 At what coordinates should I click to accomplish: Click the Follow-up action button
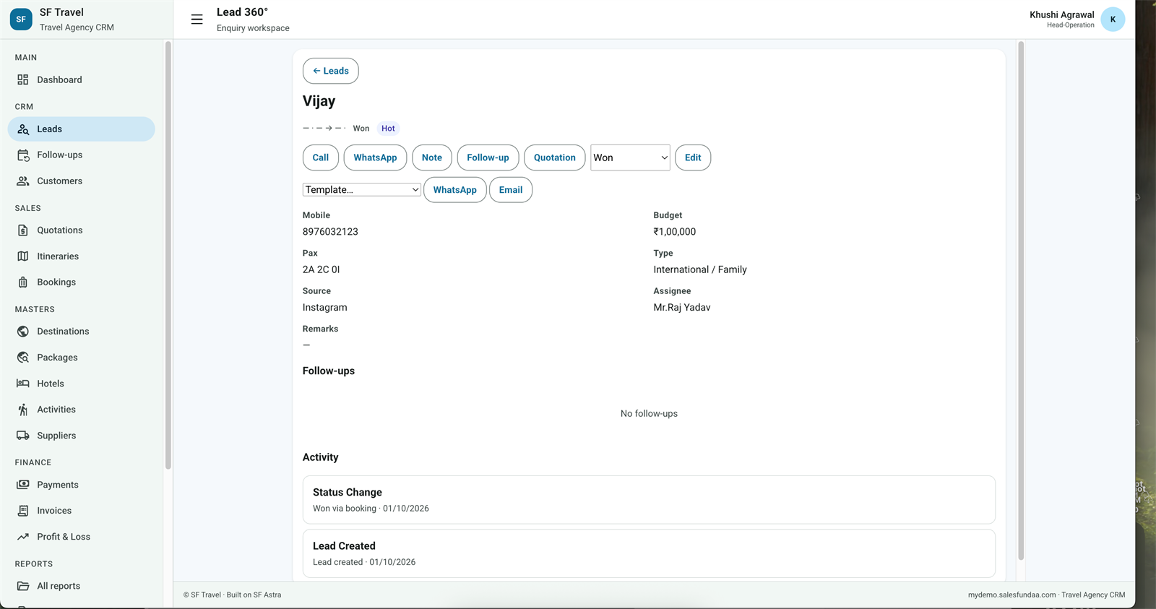click(488, 157)
